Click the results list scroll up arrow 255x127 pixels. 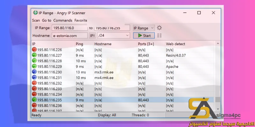pos(218,43)
